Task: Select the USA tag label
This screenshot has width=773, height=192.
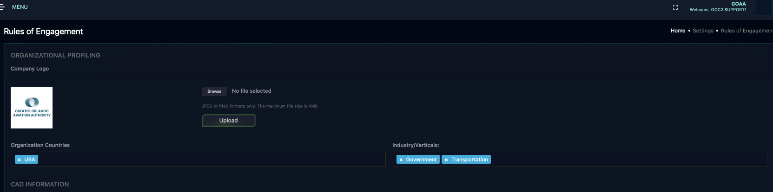Action: (30, 160)
